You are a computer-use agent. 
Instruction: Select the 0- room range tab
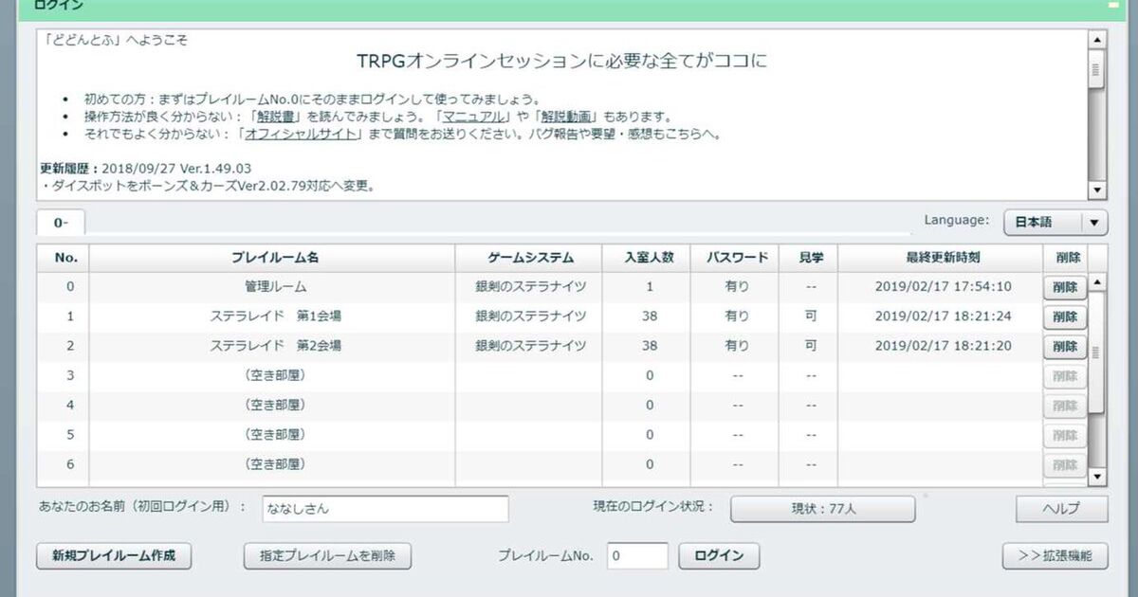61,223
